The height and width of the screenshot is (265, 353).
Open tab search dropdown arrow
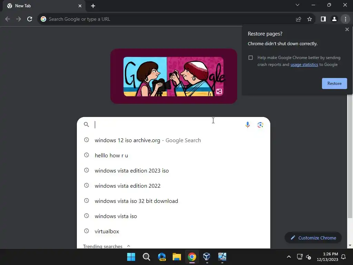(297, 5)
